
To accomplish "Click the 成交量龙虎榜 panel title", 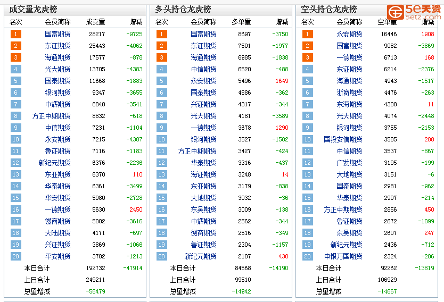I will tap(33, 10).
